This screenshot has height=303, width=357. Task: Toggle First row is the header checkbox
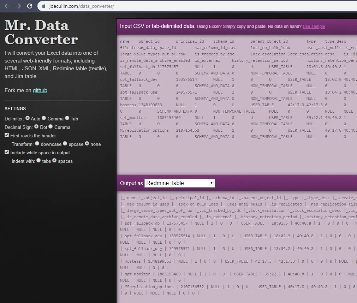pyautogui.click(x=7, y=135)
